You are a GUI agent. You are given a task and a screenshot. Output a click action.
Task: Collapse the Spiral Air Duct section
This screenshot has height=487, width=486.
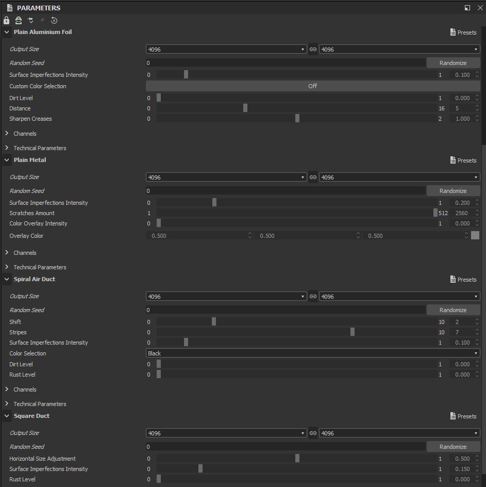point(7,279)
